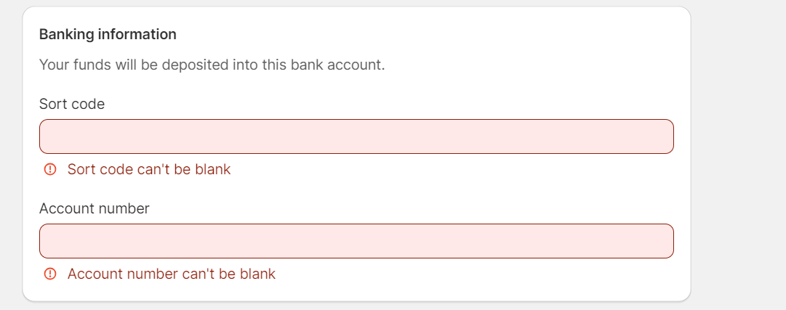This screenshot has height=310, width=786.
Task: Click the word "blank" in Sort code error
Action: click(212, 170)
